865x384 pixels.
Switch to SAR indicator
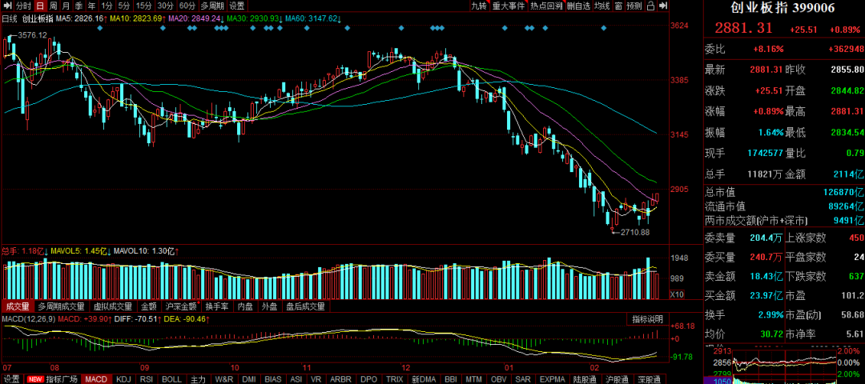[x=524, y=379]
